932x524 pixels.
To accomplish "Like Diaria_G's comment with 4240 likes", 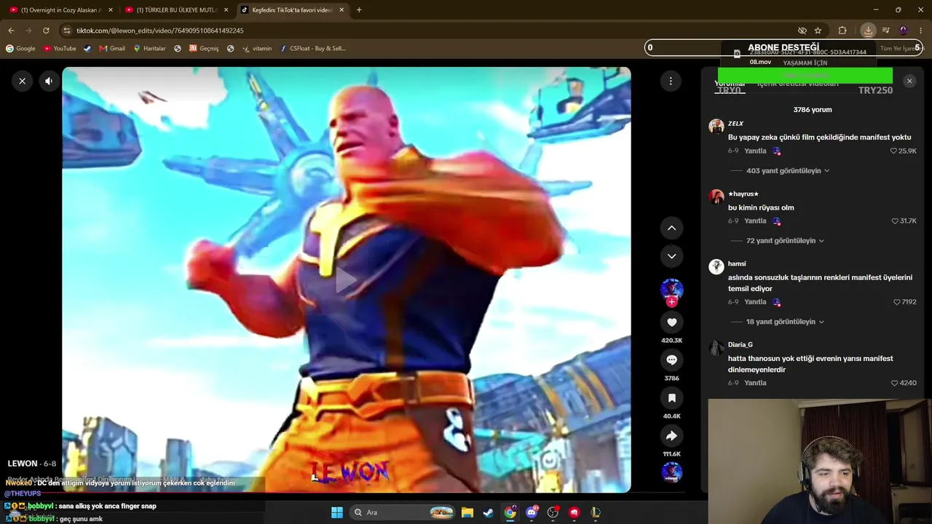I will click(895, 383).
